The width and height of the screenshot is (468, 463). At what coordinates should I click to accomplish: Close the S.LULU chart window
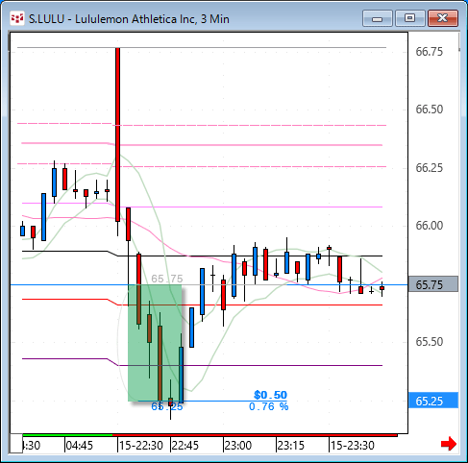(x=443, y=18)
